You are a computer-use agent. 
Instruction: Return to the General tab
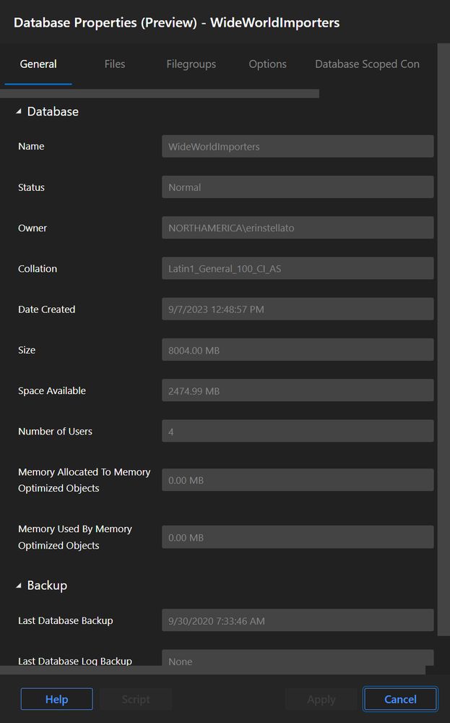click(x=38, y=64)
